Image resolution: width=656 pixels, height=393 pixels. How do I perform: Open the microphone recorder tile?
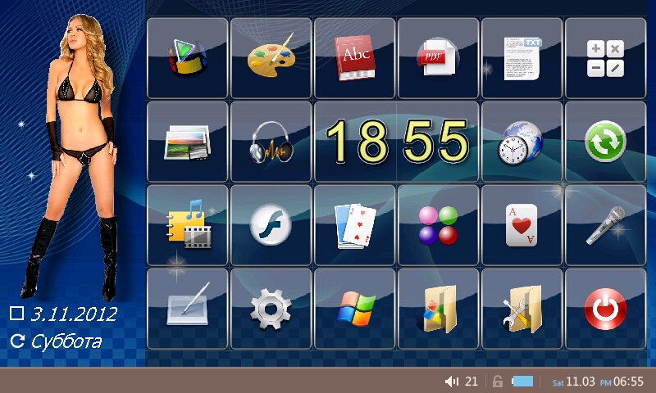point(605,225)
